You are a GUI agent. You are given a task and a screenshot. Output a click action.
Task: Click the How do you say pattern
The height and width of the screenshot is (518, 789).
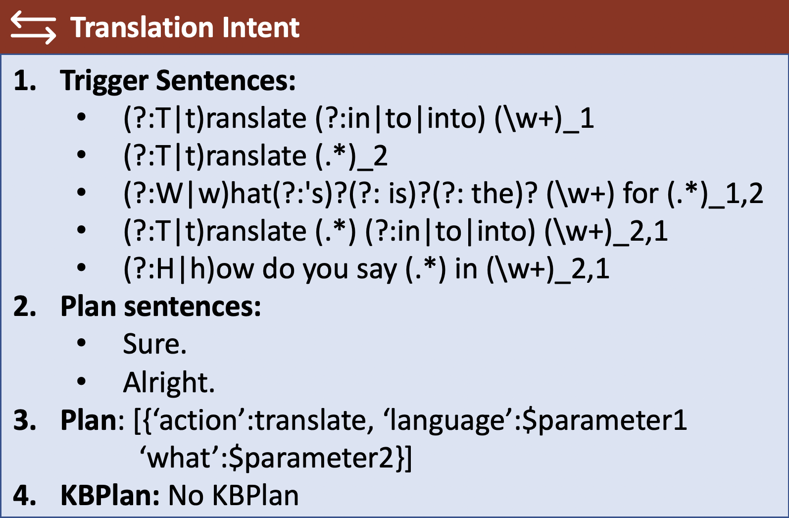coord(366,269)
